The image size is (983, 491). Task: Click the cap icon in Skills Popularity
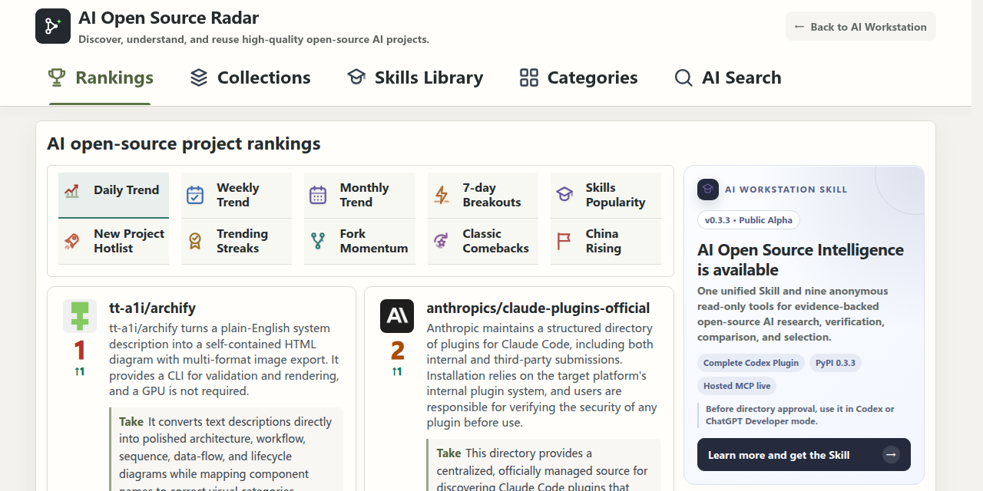[x=564, y=195]
